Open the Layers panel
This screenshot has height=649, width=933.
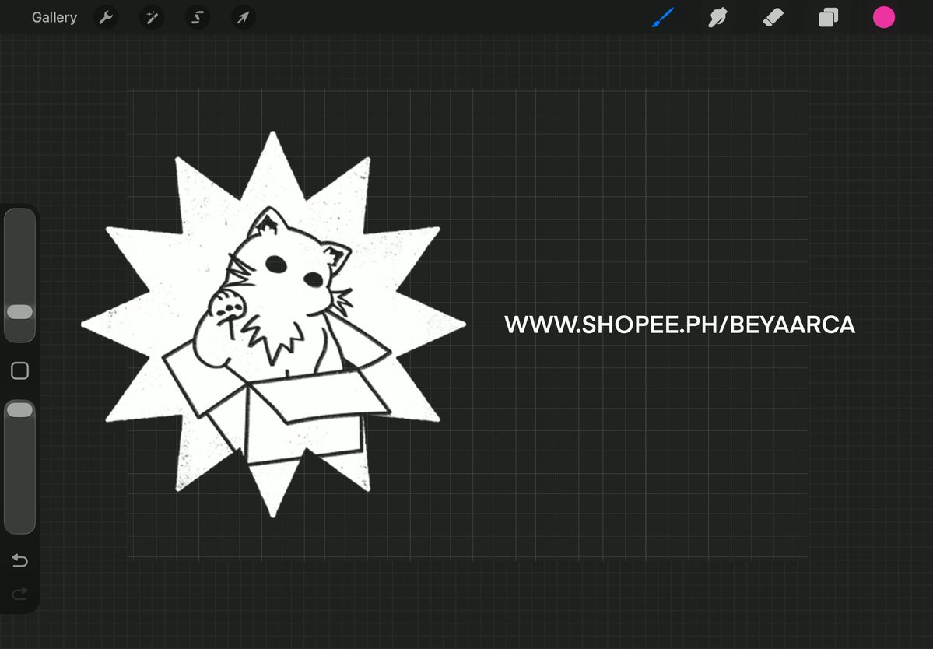[828, 17]
